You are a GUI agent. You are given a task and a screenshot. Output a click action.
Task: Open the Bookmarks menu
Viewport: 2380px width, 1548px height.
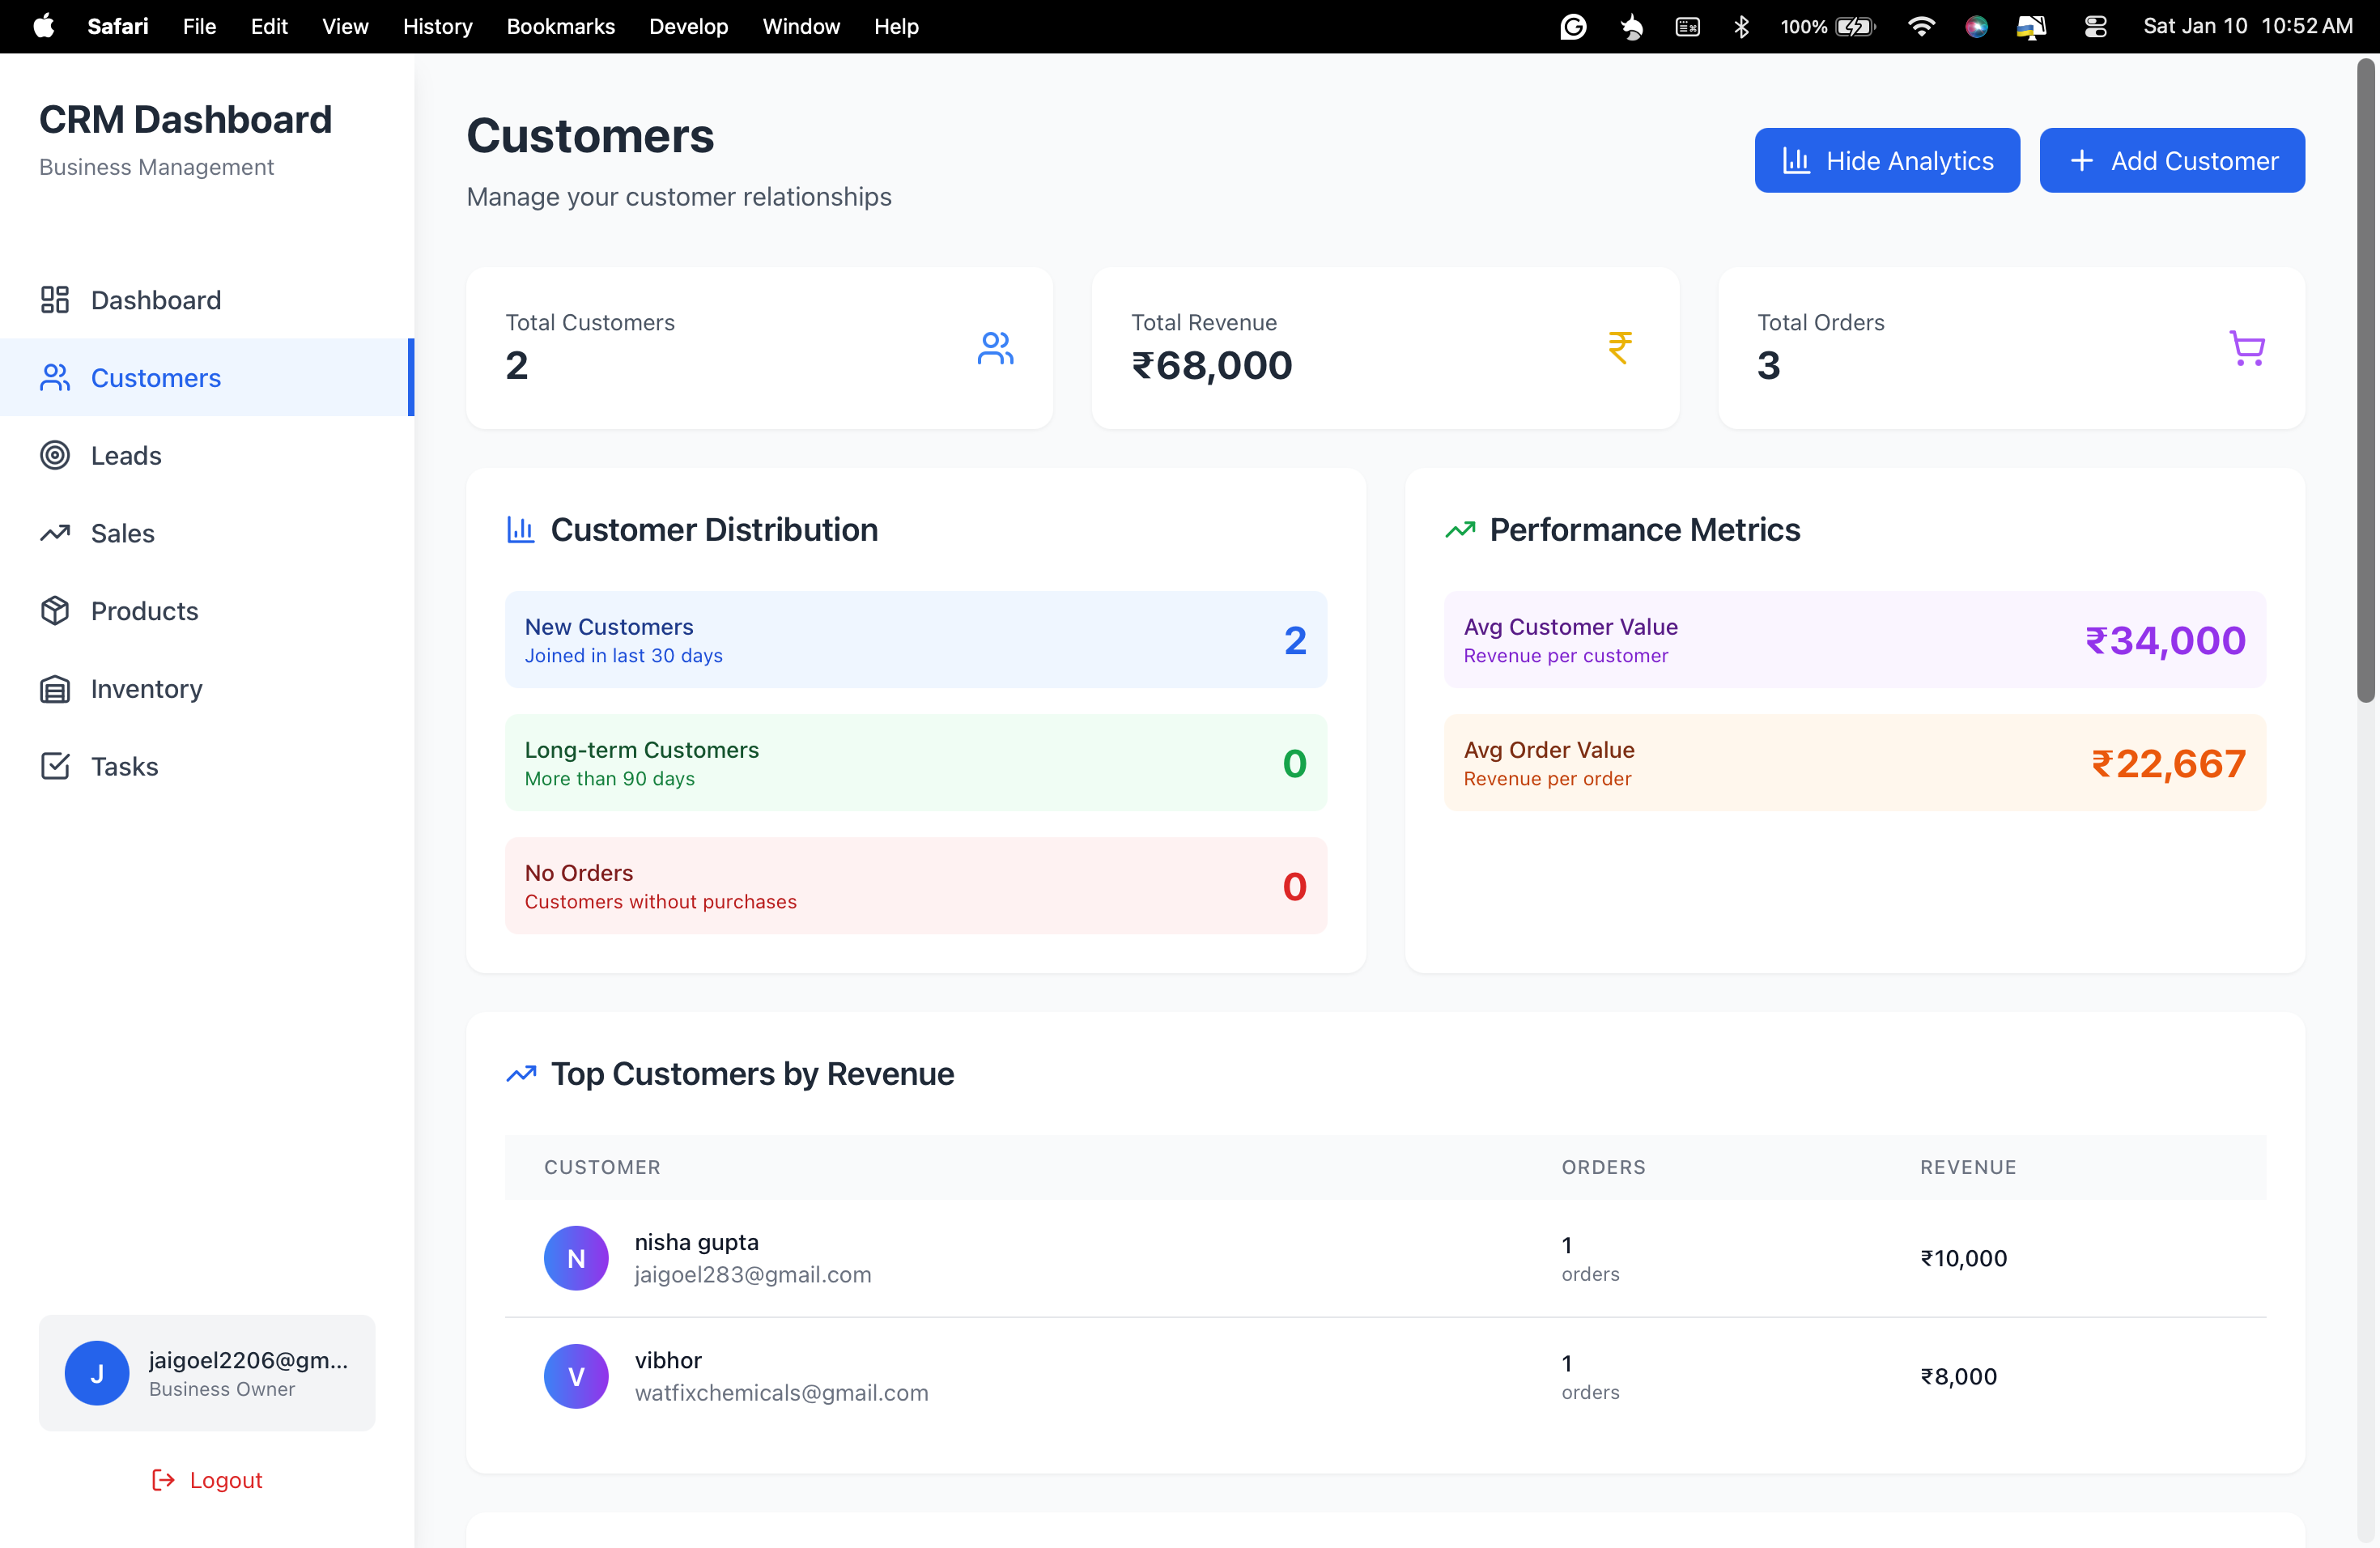[560, 26]
